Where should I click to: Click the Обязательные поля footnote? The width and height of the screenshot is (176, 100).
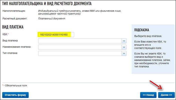tap(15, 85)
